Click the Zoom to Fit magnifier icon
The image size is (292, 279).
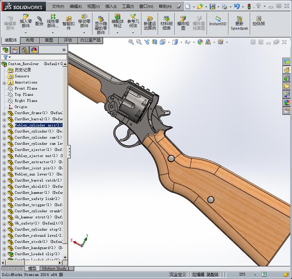(x=131, y=42)
